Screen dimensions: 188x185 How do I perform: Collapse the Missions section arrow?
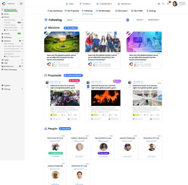(x=22, y=41)
